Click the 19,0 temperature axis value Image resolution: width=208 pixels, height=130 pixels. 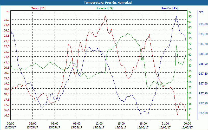pyautogui.click(x=6, y=83)
